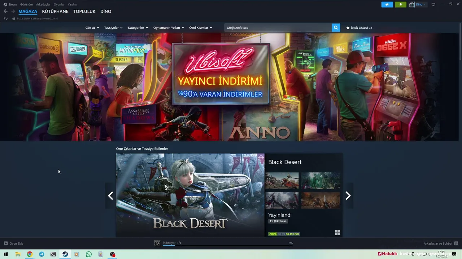Image resolution: width=462 pixels, height=259 pixels.
Task: Click the plus icon beside Oyun Ekle
Action: pyautogui.click(x=5, y=244)
